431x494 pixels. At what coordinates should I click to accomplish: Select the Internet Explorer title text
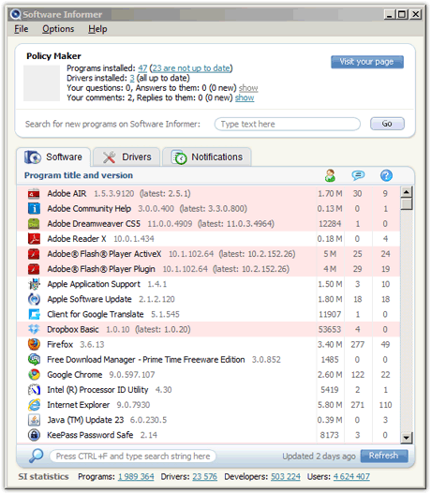click(79, 405)
